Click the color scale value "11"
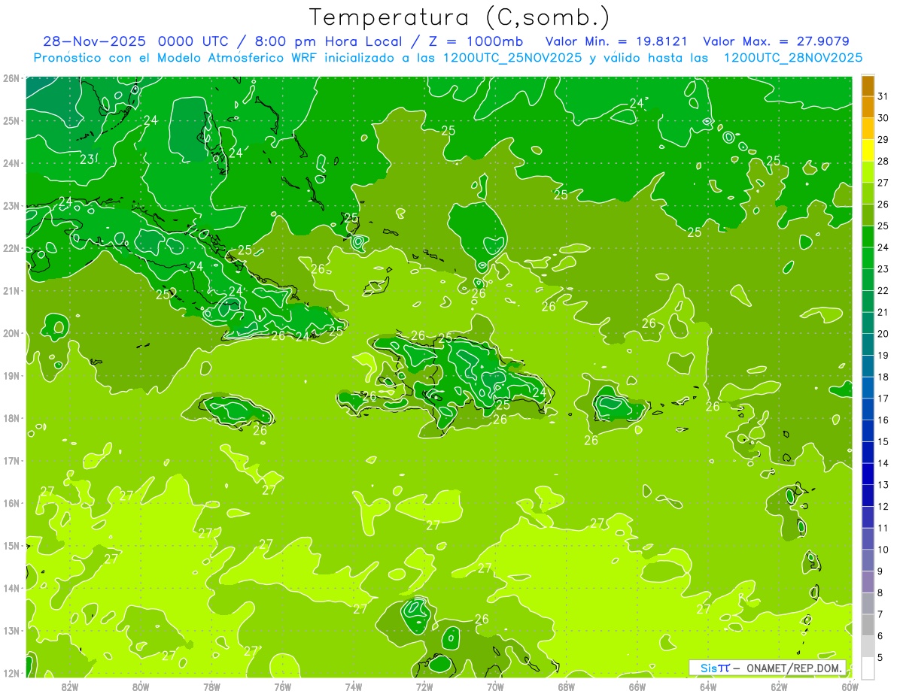Viewport: 903px width, 697px height. pos(883,529)
